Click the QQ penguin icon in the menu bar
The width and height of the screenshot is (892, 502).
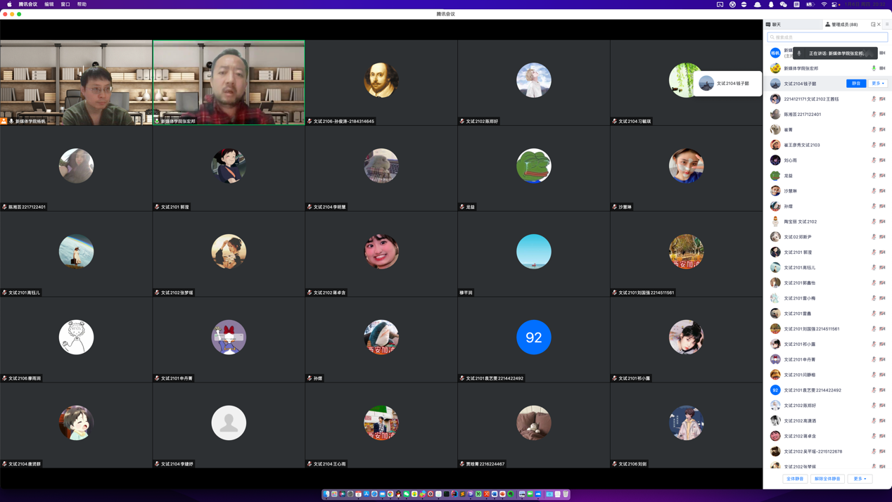click(771, 4)
